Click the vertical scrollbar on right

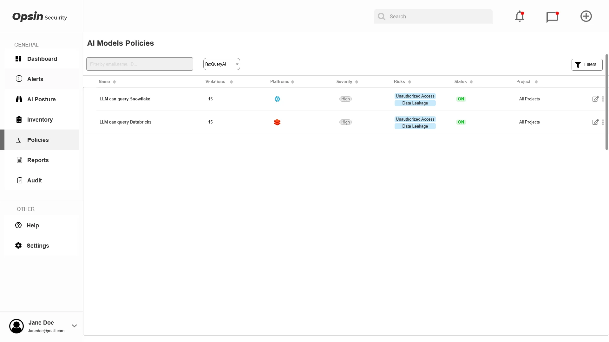606,102
